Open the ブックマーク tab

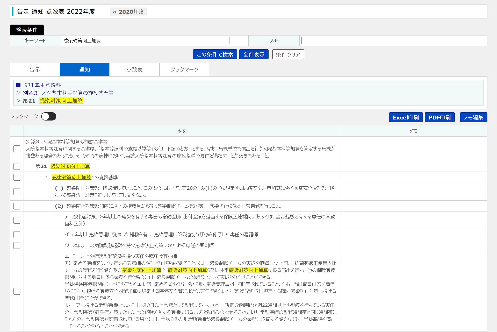184,69
